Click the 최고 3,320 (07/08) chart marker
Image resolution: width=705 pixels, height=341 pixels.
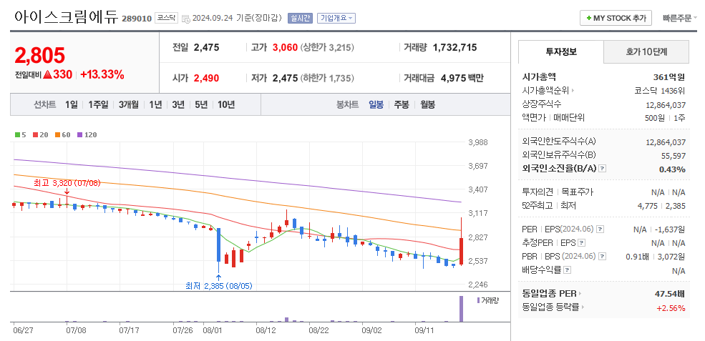(x=67, y=183)
